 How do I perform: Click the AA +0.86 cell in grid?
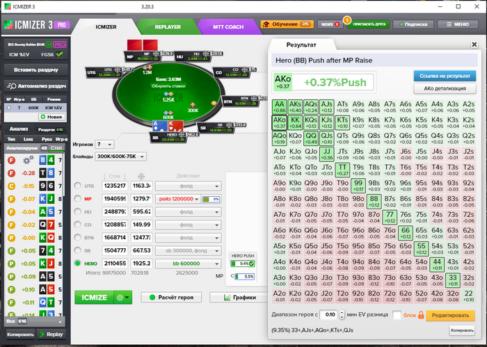(279, 107)
